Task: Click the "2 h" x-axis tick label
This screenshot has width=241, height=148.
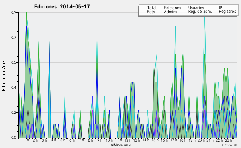Action: (35, 140)
